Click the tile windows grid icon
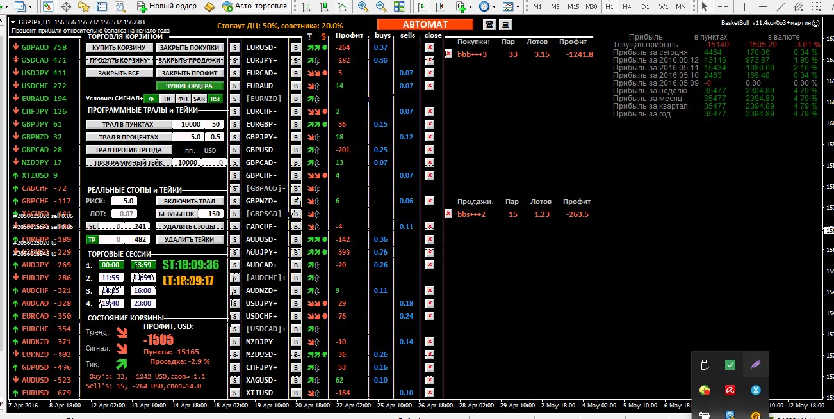 click(399, 6)
